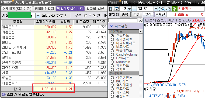The height and width of the screenshot is (98, 205).
Task: Select the 캔들차트 chart type
Action: [112, 35]
